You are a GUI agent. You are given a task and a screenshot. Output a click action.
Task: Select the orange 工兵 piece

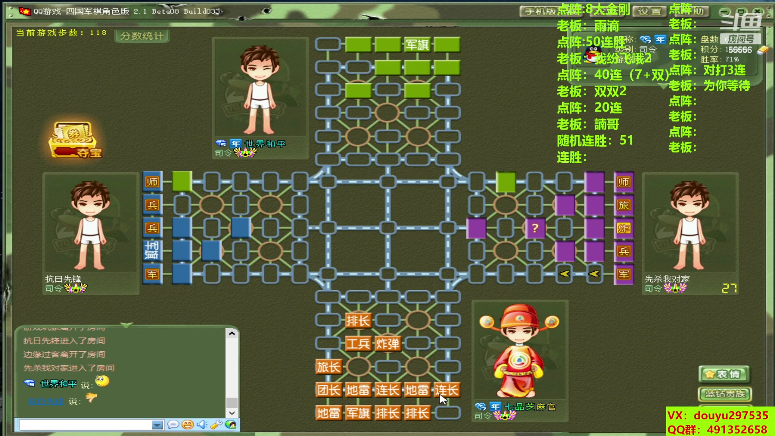pos(358,344)
